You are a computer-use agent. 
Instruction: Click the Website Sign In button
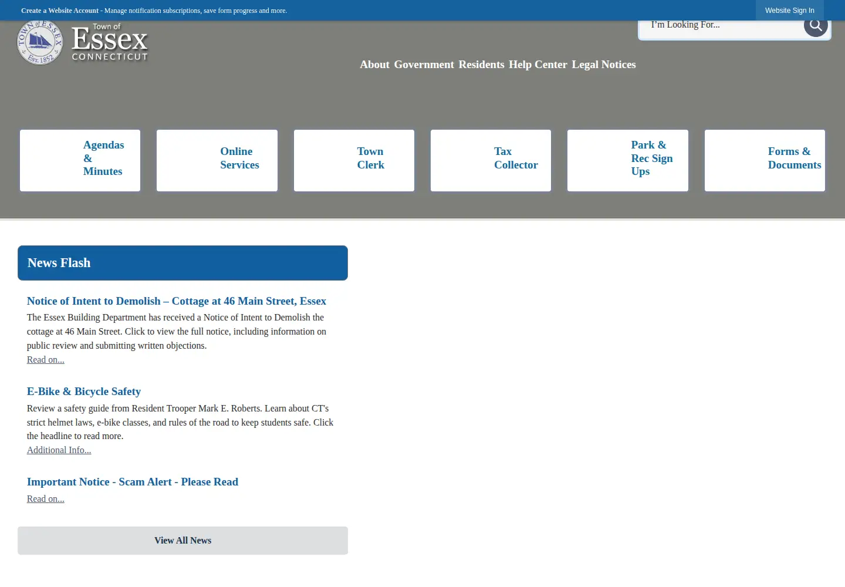pos(789,11)
